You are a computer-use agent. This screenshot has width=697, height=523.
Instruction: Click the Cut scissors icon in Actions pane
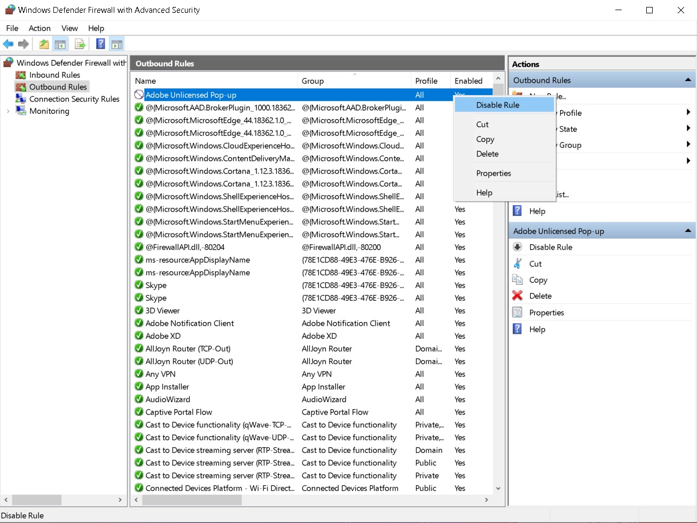(x=518, y=263)
